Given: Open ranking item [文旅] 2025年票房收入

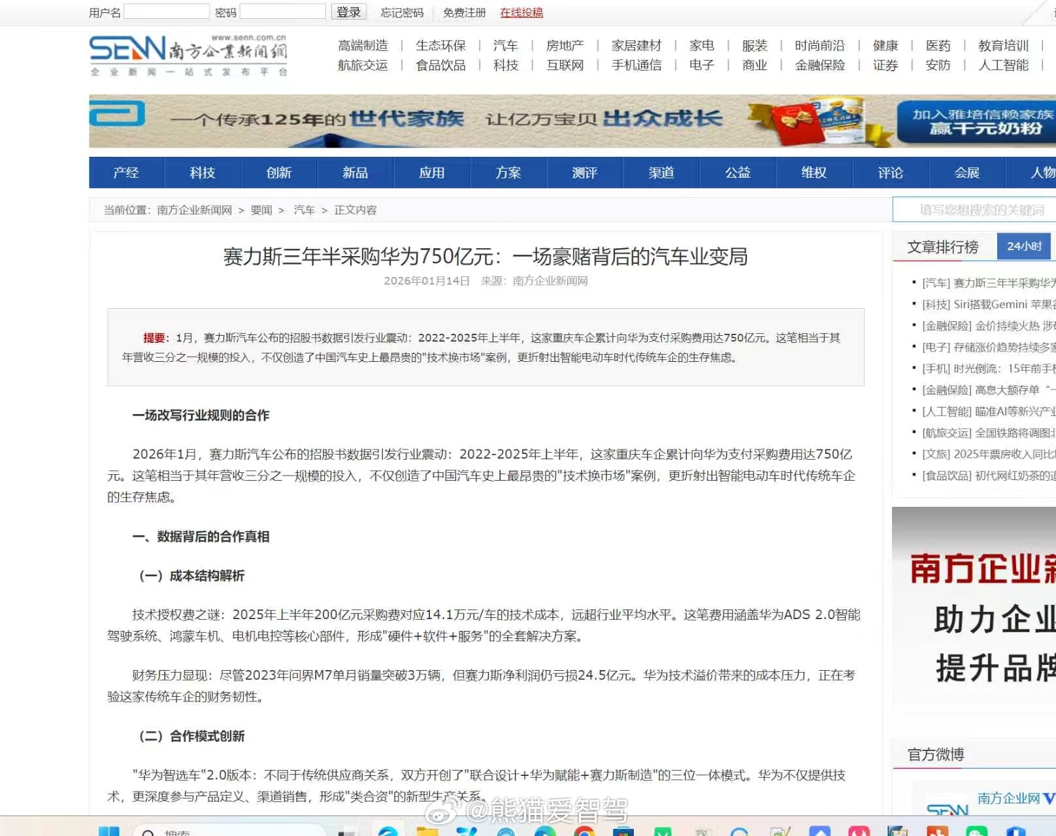Looking at the screenshot, I should [x=989, y=454].
